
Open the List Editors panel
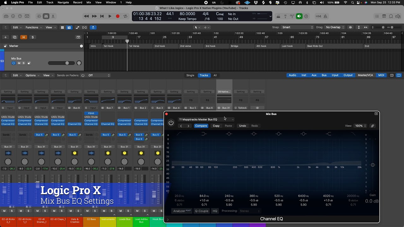pyautogui.click(x=377, y=16)
